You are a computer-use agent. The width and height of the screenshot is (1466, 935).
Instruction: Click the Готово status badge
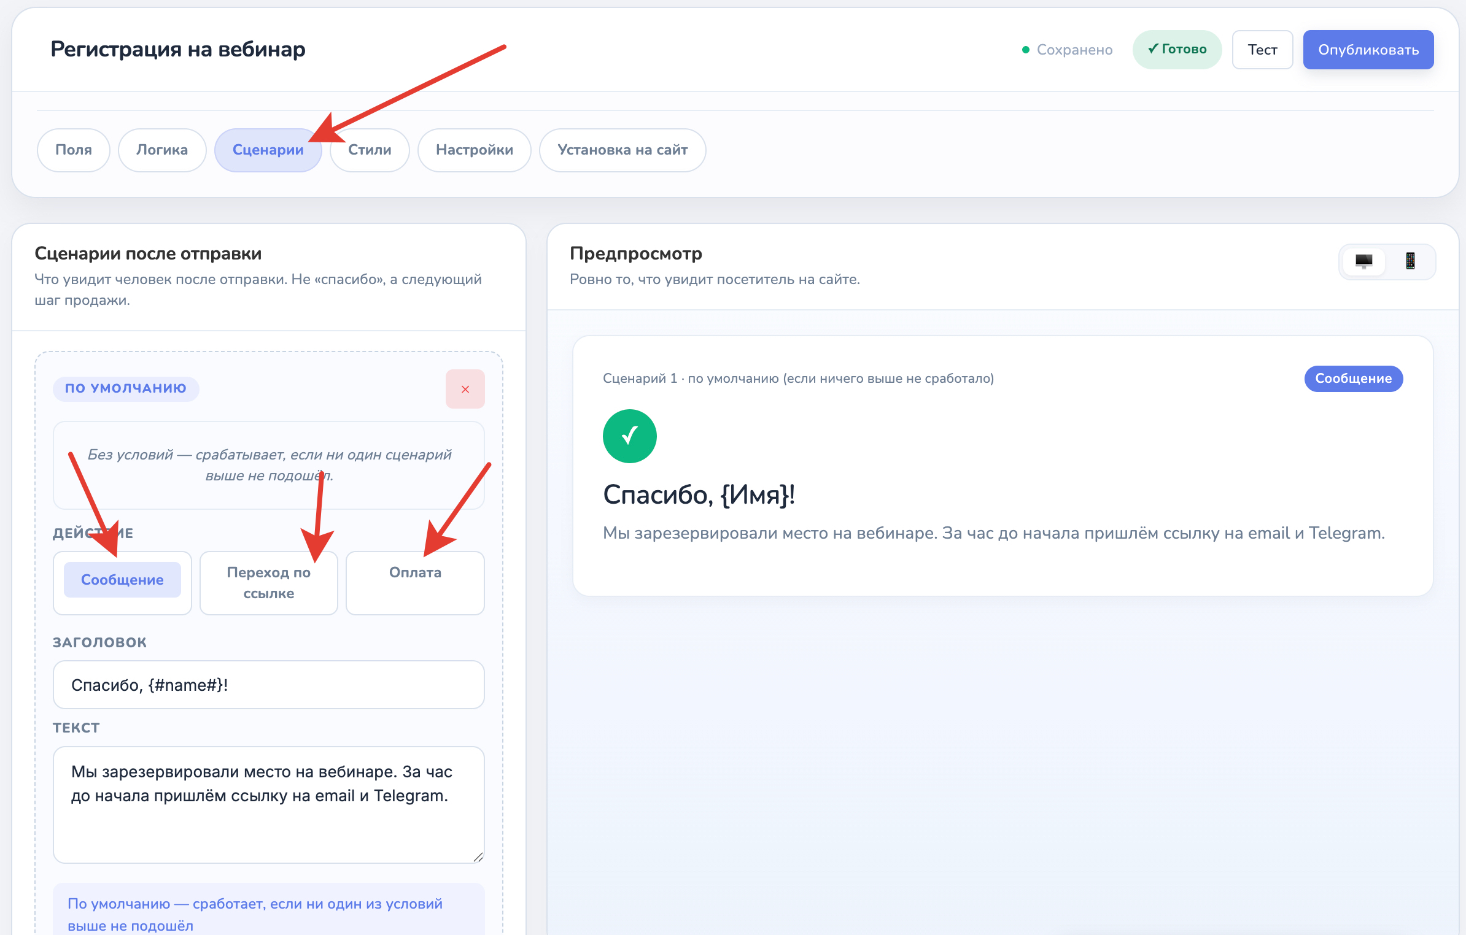1177,50
